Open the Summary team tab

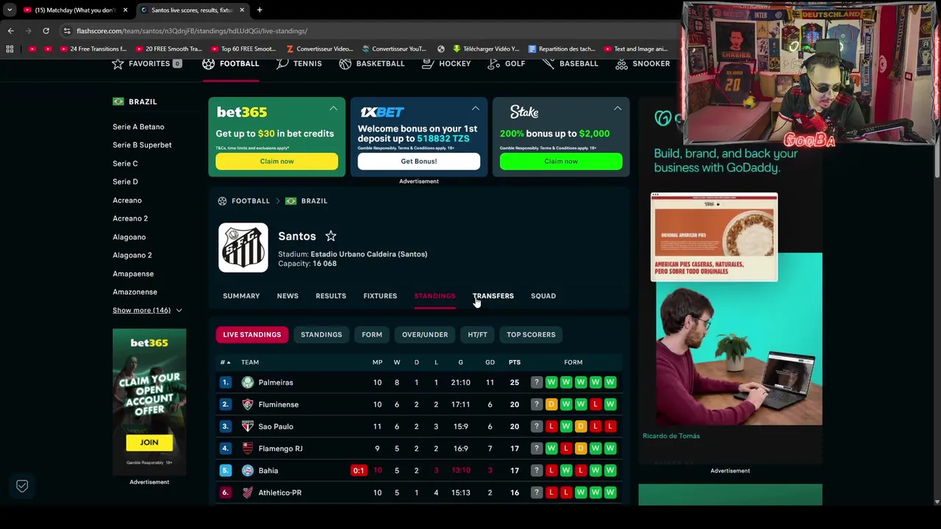click(241, 296)
